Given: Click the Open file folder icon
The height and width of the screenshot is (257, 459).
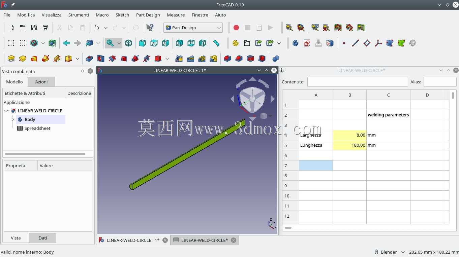Looking at the screenshot, I should (23, 28).
